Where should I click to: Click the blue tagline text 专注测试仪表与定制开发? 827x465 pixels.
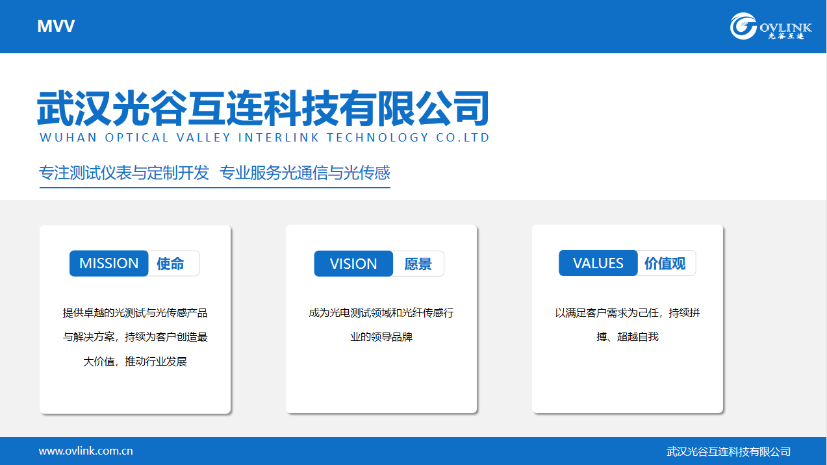(x=124, y=173)
